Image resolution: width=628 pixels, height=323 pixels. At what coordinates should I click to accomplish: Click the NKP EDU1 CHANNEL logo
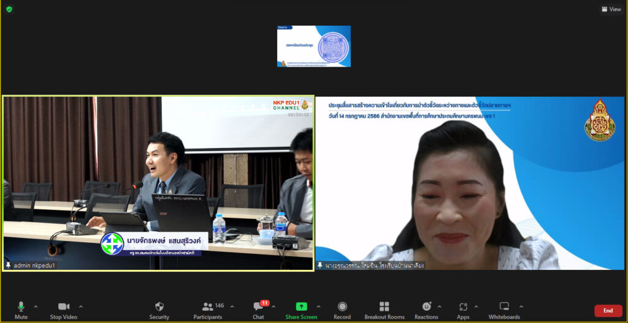coord(290,105)
